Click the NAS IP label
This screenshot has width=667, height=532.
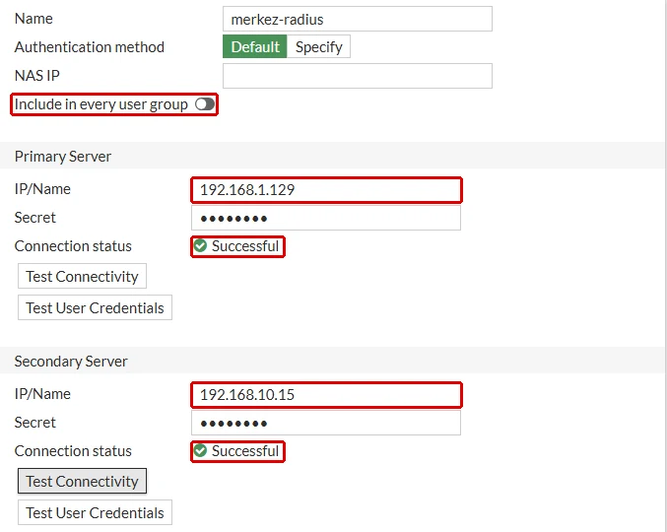pos(37,75)
